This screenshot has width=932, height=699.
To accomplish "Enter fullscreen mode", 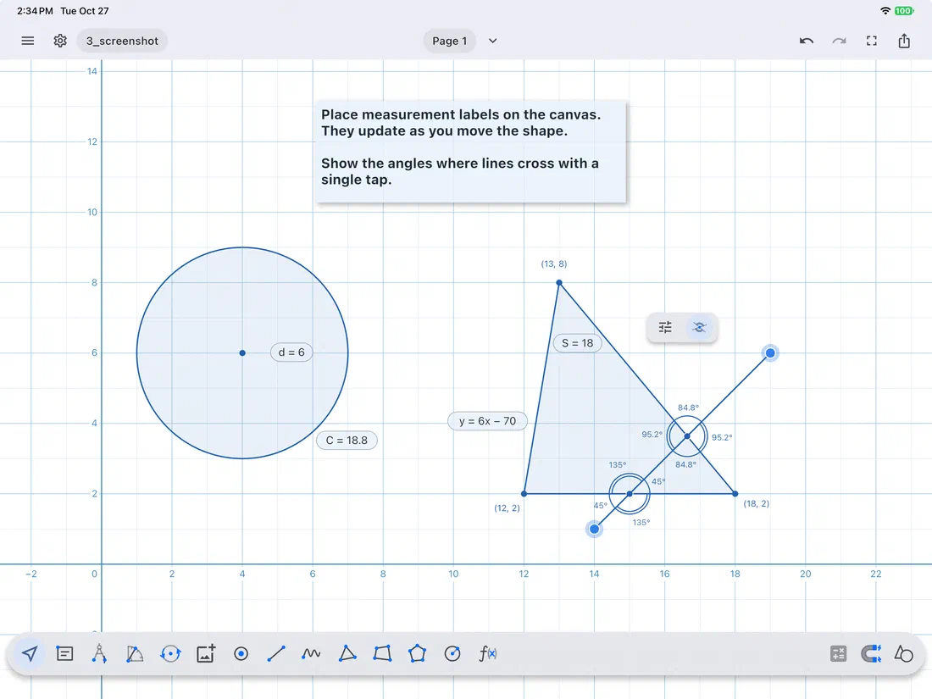I will 871,41.
